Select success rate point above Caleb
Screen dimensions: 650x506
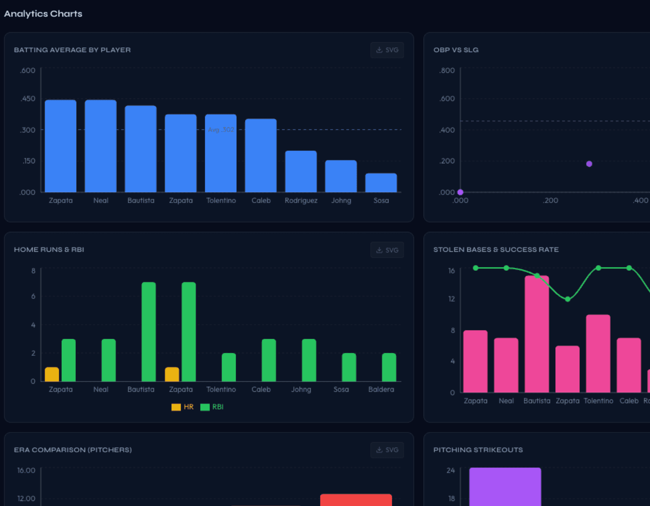(x=629, y=268)
